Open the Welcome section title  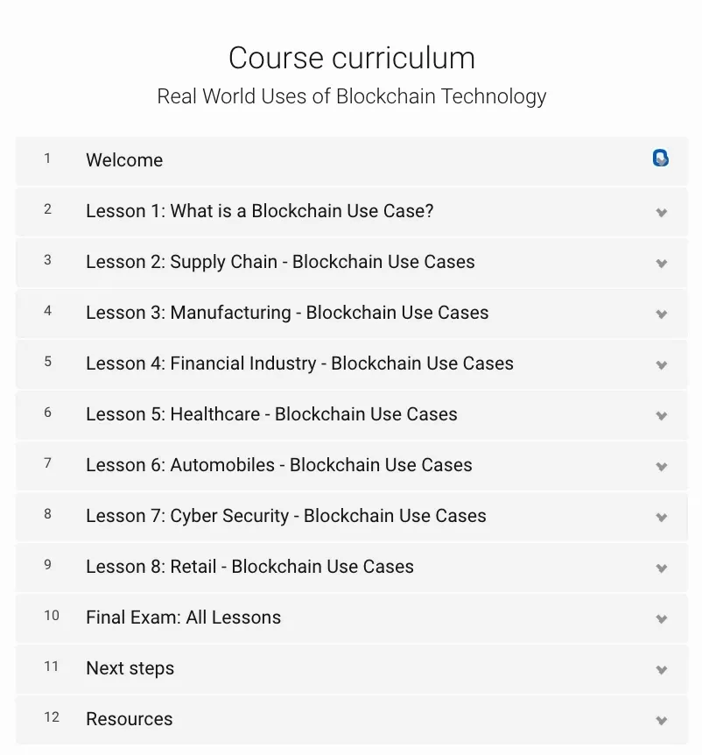pos(124,160)
